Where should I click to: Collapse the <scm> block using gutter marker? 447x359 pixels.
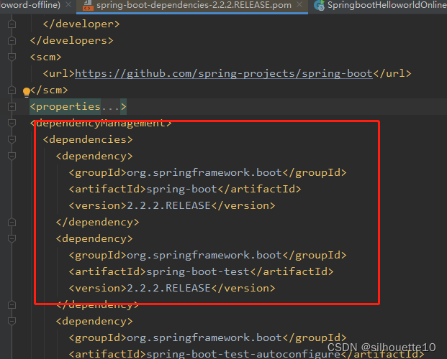[12, 57]
